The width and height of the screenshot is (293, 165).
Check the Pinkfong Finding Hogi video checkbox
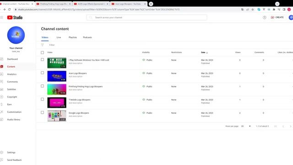(x=43, y=86)
